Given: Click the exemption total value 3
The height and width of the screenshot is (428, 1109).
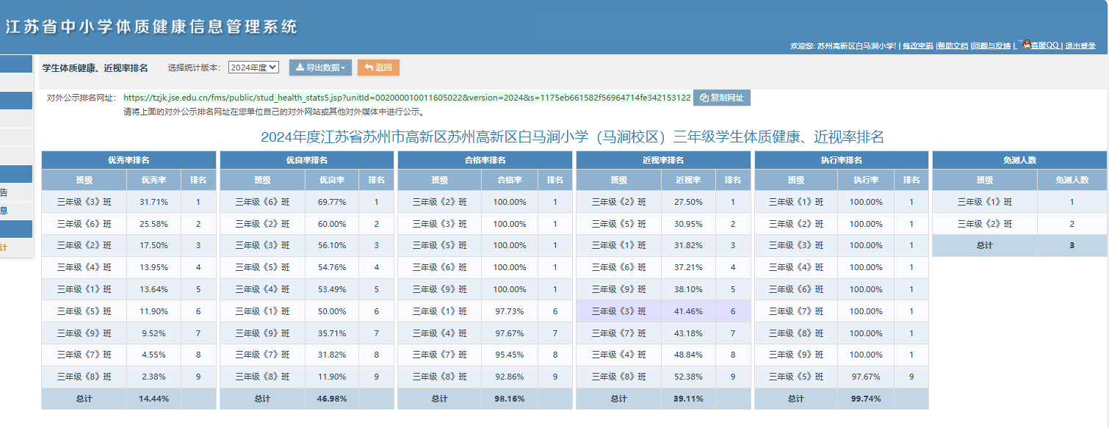Looking at the screenshot, I should click(1072, 245).
